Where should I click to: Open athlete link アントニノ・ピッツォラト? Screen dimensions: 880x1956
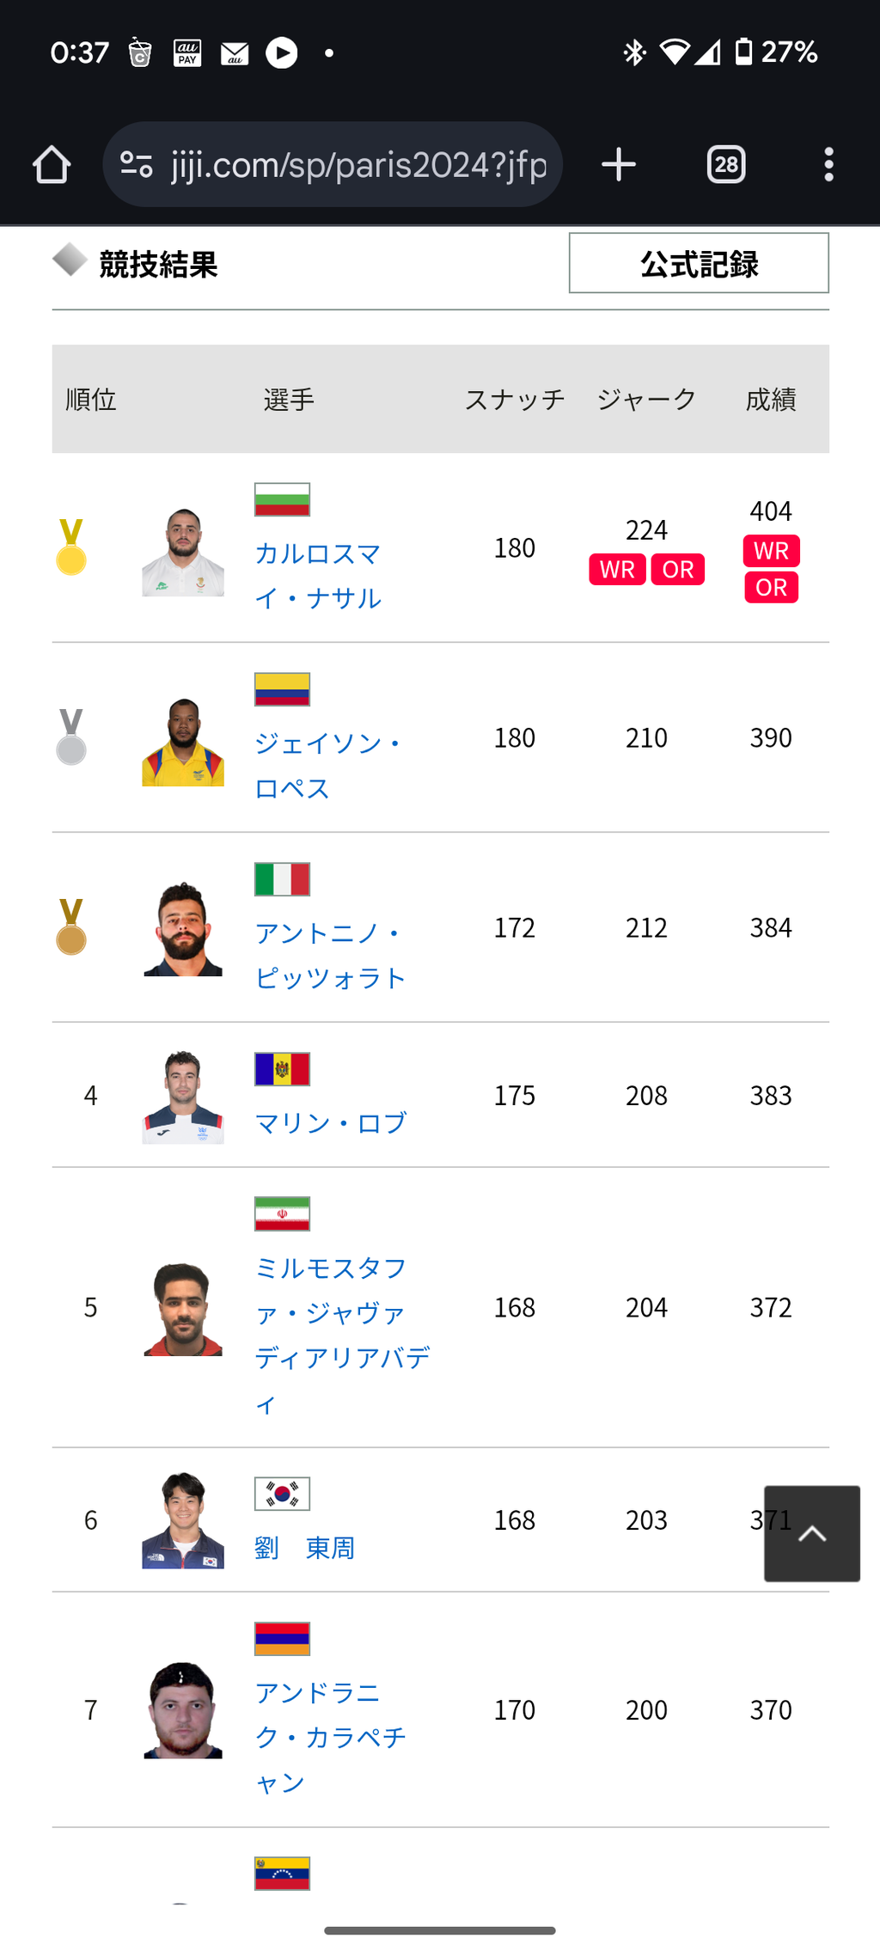(330, 955)
